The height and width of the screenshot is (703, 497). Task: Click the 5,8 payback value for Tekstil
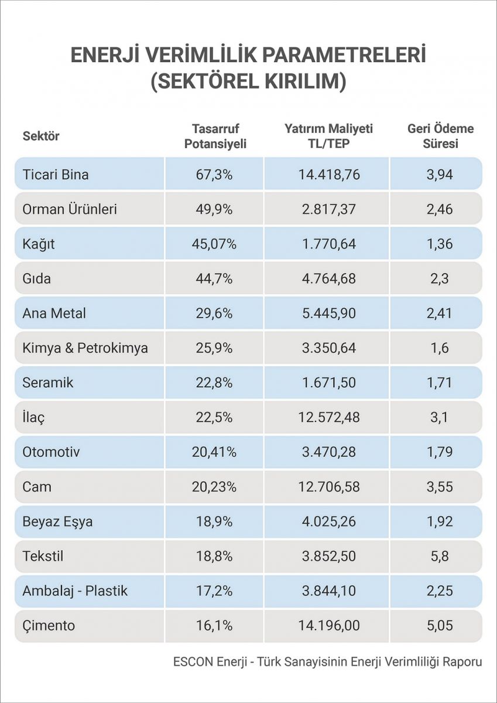pyautogui.click(x=440, y=556)
